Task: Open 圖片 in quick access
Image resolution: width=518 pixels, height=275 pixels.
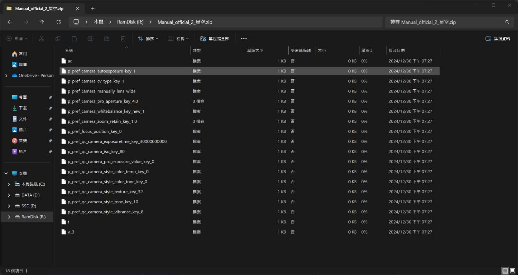Action: pyautogui.click(x=23, y=130)
